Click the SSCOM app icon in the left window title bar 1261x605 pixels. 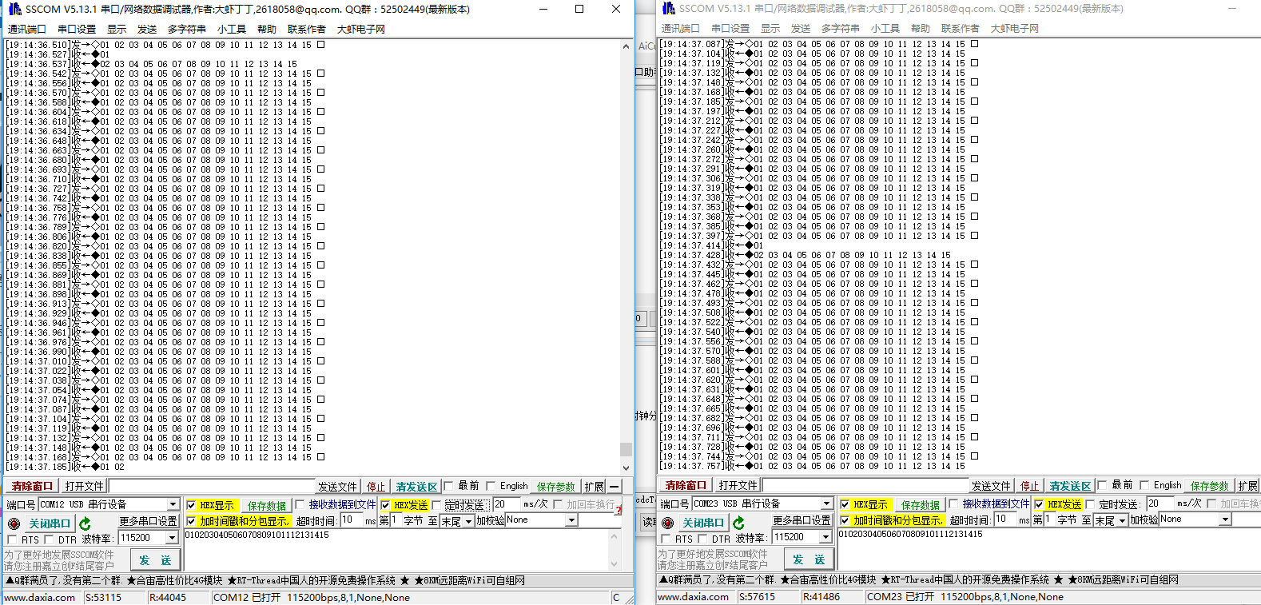point(14,9)
